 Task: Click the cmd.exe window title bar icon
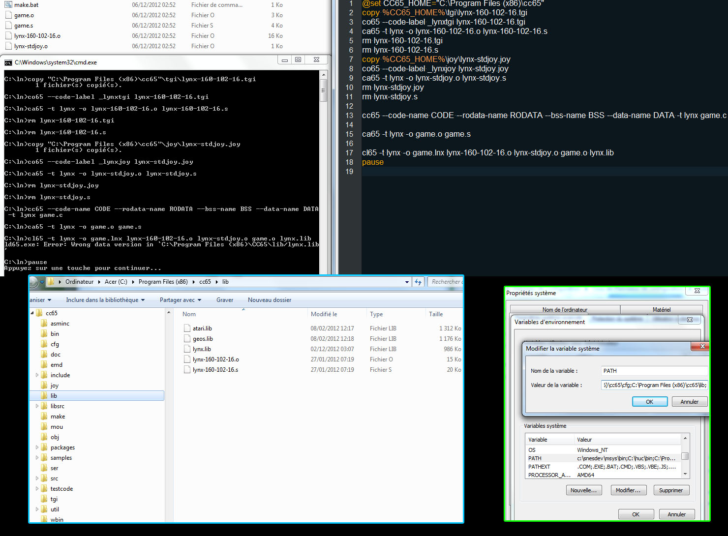pos(8,62)
